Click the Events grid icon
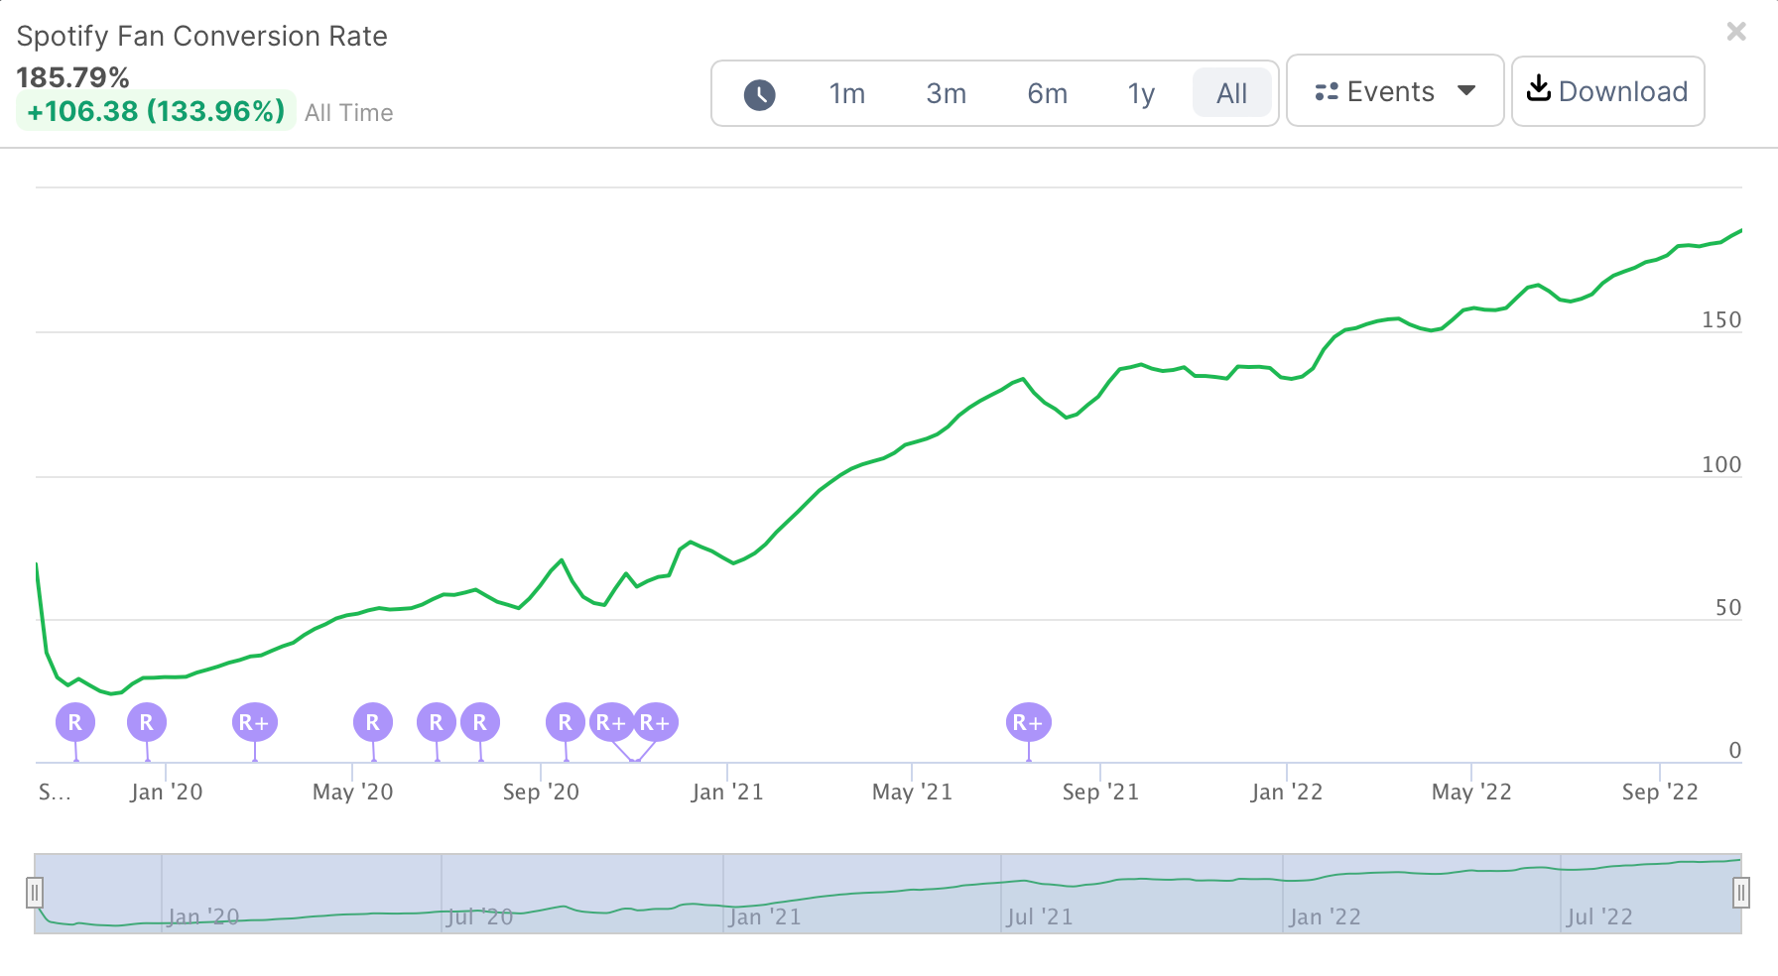Screen dimensions: 1778x976 point(1327,92)
